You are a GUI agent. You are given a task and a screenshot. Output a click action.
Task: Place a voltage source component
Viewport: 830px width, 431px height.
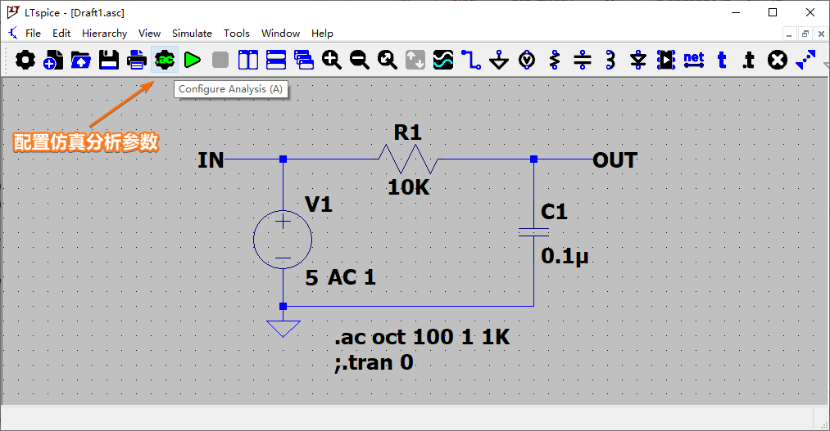[x=527, y=61]
